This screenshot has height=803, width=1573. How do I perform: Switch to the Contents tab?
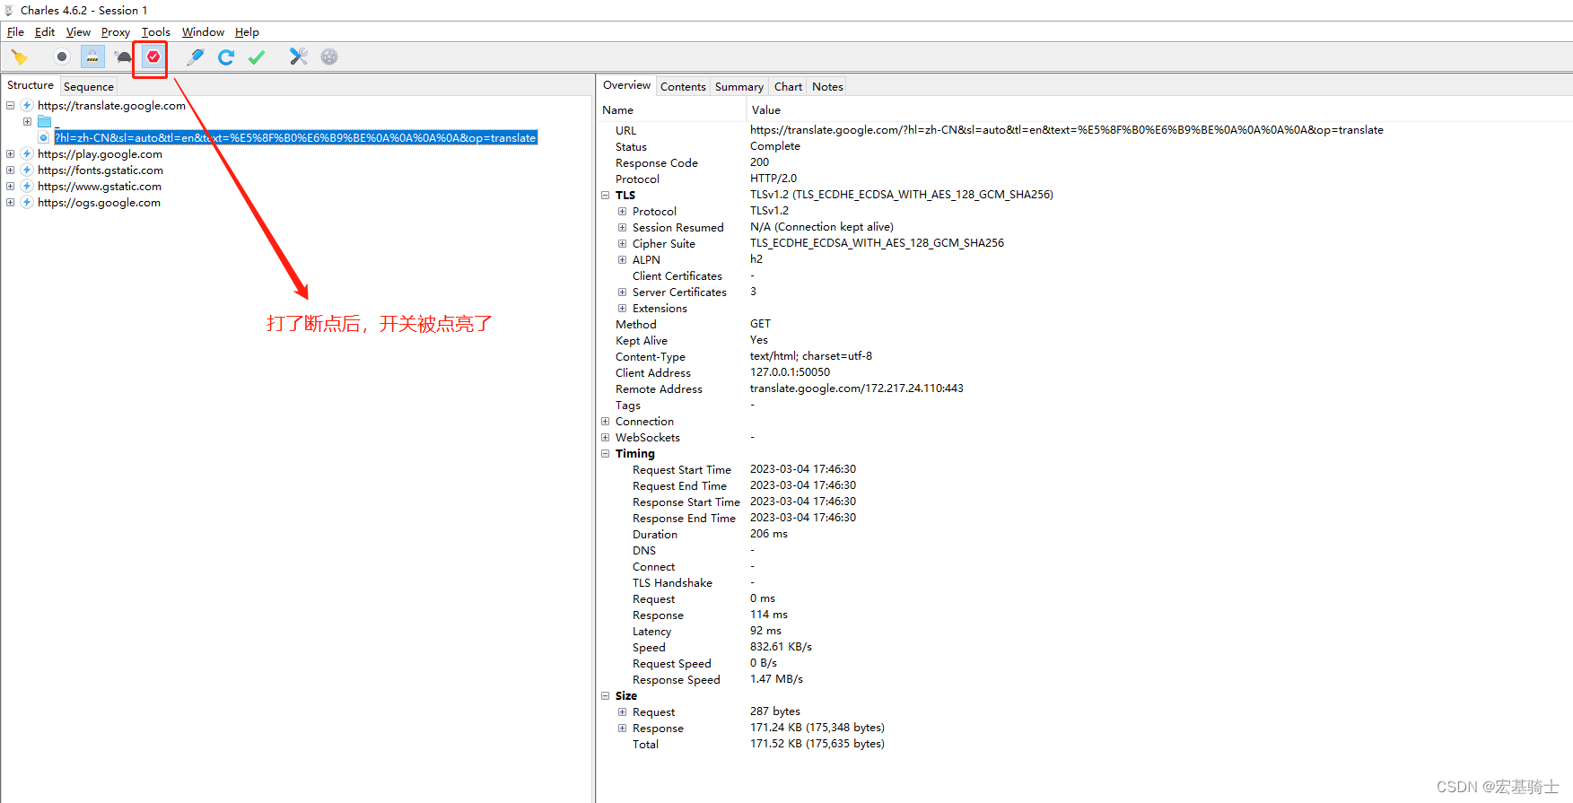coord(683,87)
